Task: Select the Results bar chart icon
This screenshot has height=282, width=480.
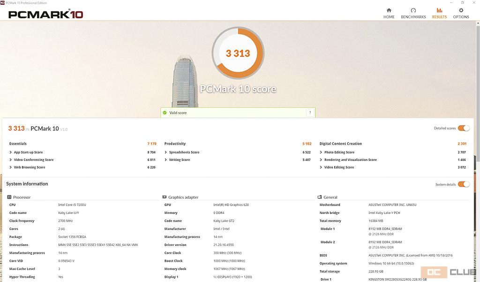Action: tap(439, 10)
